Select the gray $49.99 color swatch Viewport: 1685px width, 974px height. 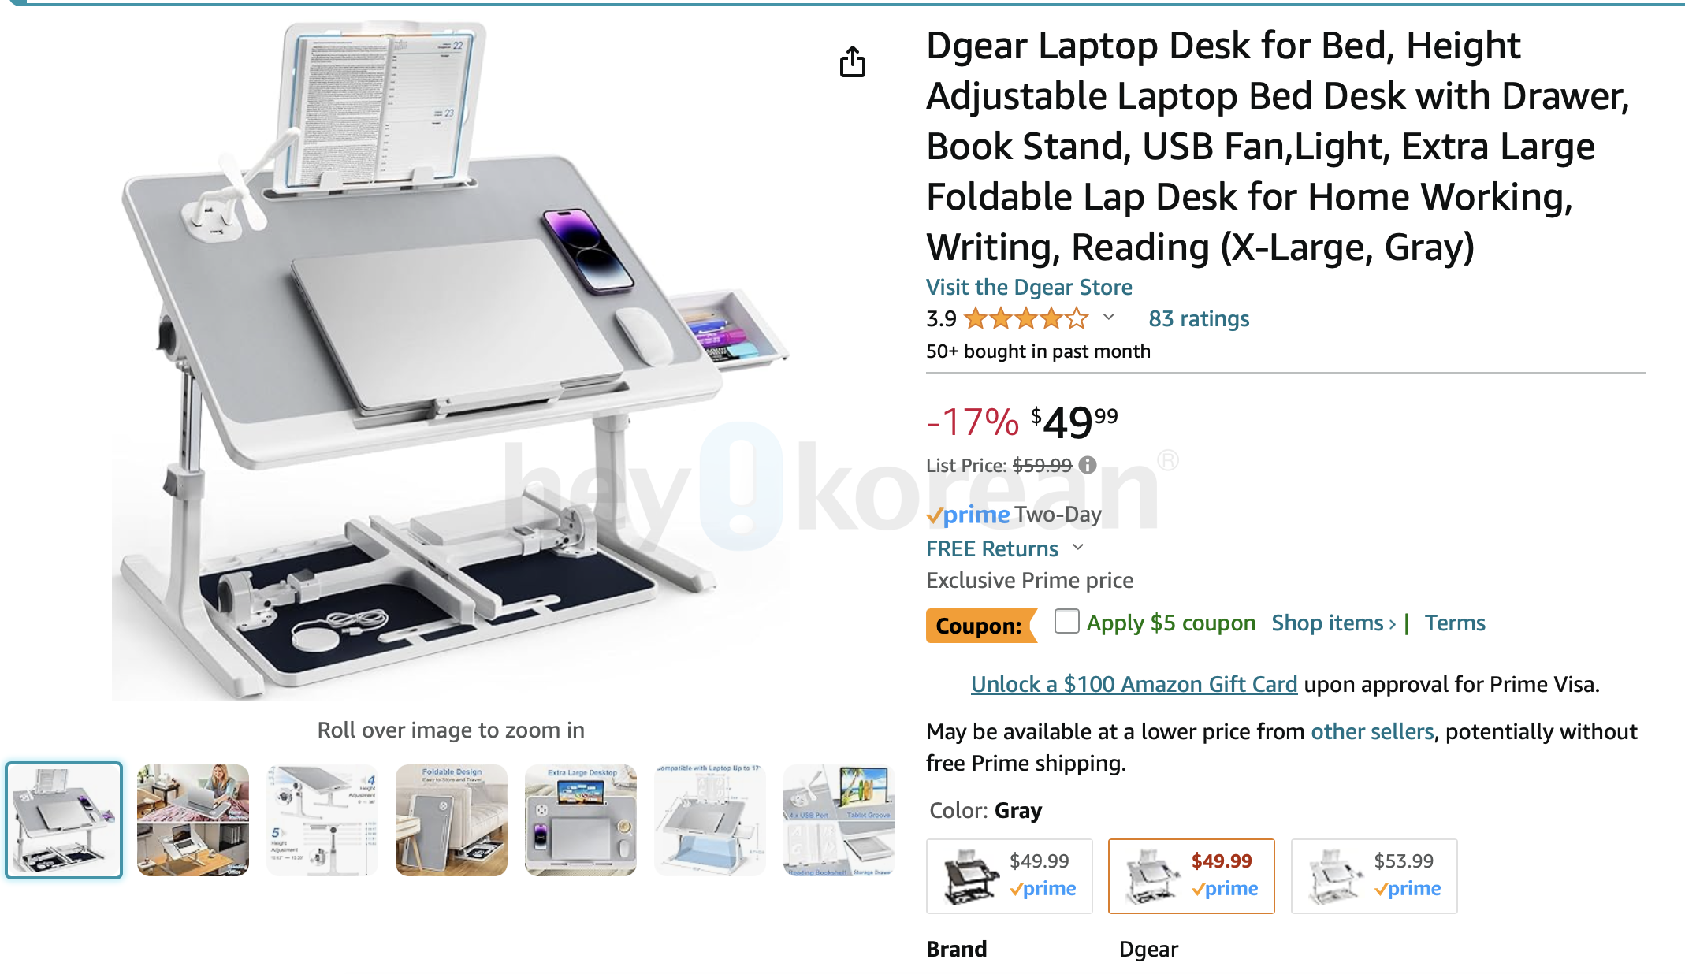pyautogui.click(x=1191, y=876)
